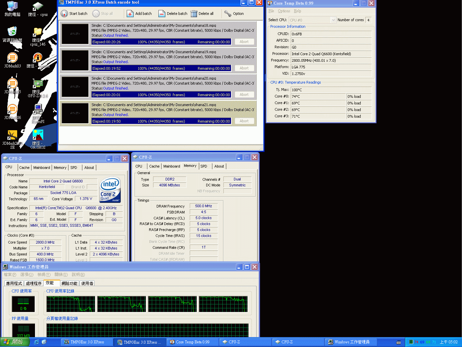Launch the 3DMark2001 SE desktop shortcut
Viewport: 462px width, 347px height.
click(x=13, y=139)
